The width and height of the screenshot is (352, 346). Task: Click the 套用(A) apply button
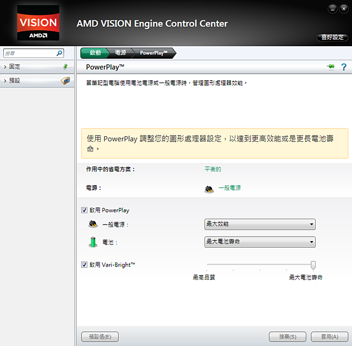coord(329,337)
